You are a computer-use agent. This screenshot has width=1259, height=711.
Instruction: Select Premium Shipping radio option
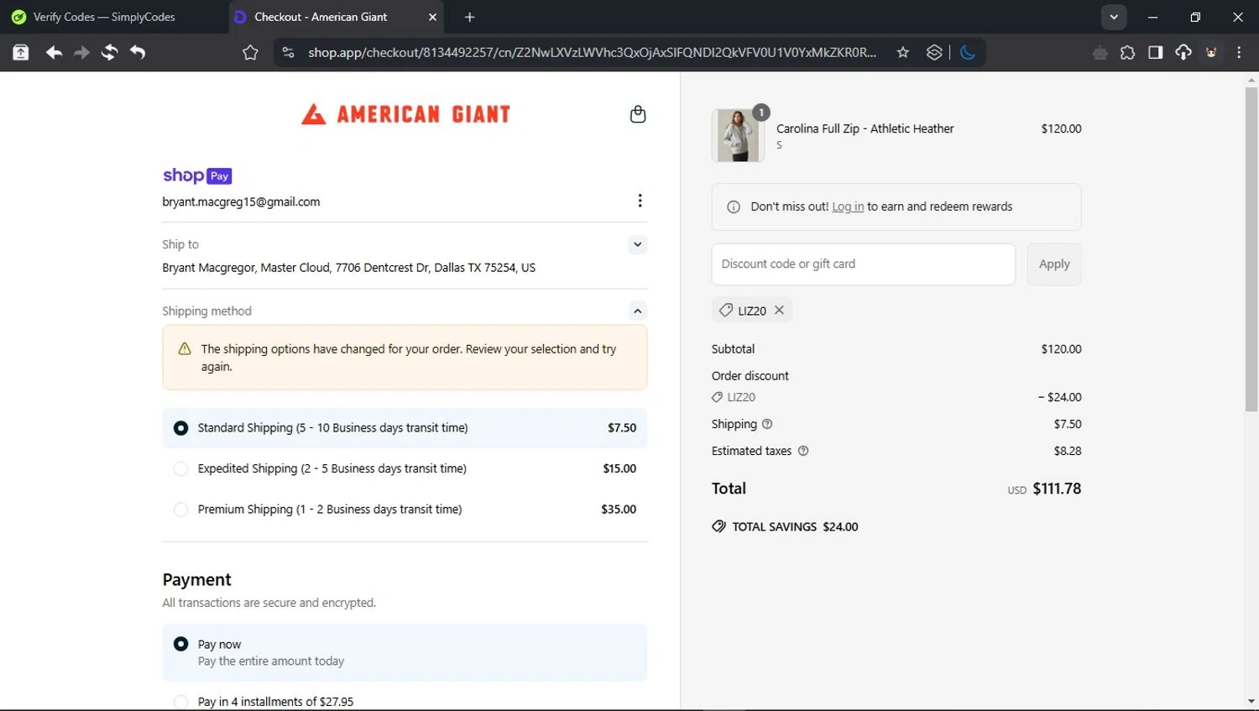[180, 510]
